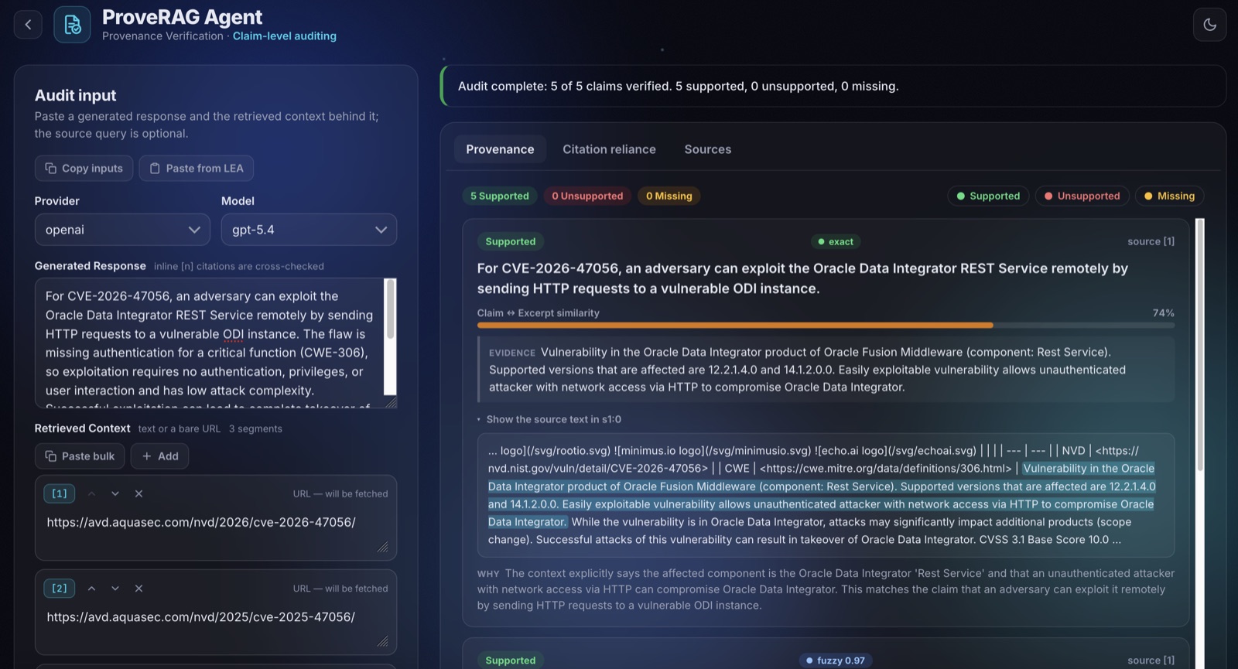
Task: Remove segment [2] with the X icon
Action: coord(139,589)
